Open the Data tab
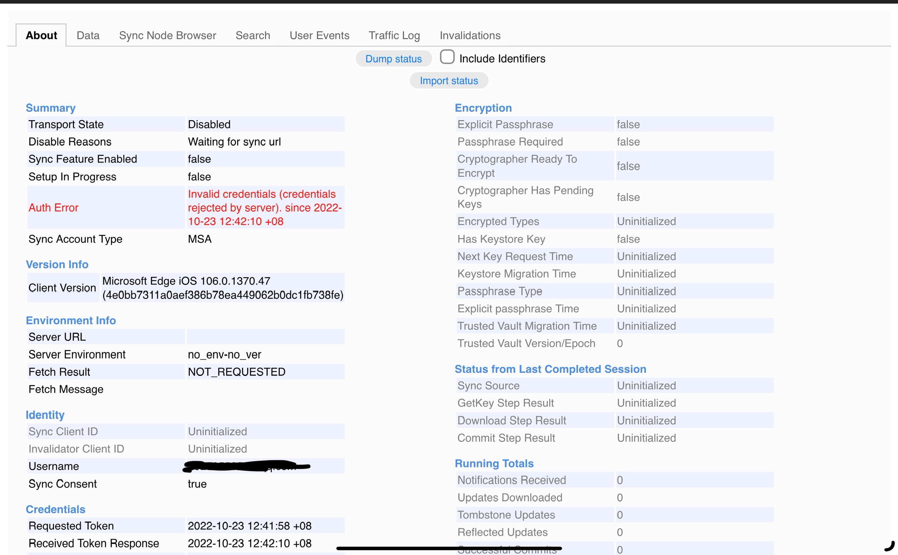Image resolution: width=898 pixels, height=555 pixels. click(88, 35)
